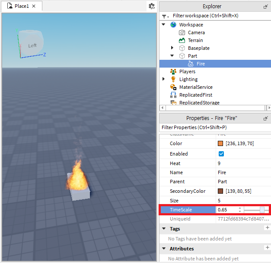
Task: Toggle the Enabled checkbox for Fire
Action: (x=221, y=154)
